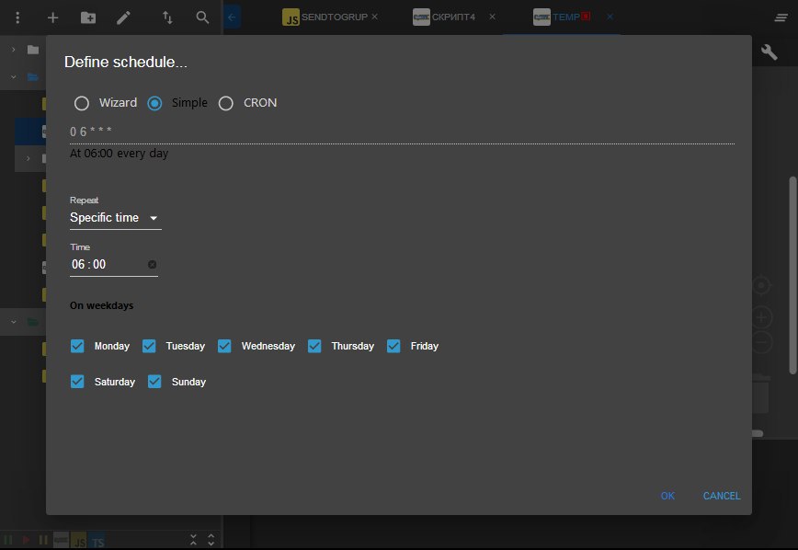This screenshot has height=550, width=798.
Task: Click the vertical scrollbar on the right
Action: pos(792,275)
